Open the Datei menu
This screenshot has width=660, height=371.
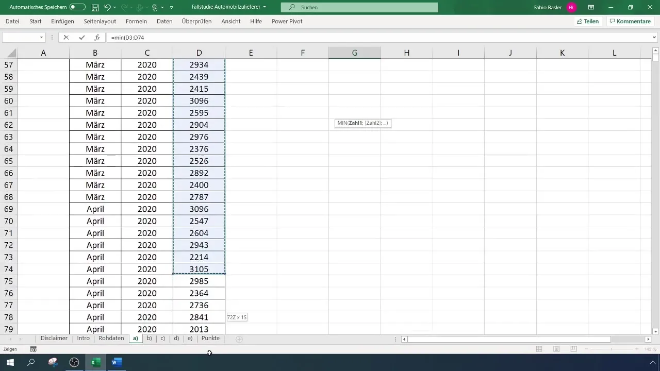(x=12, y=21)
